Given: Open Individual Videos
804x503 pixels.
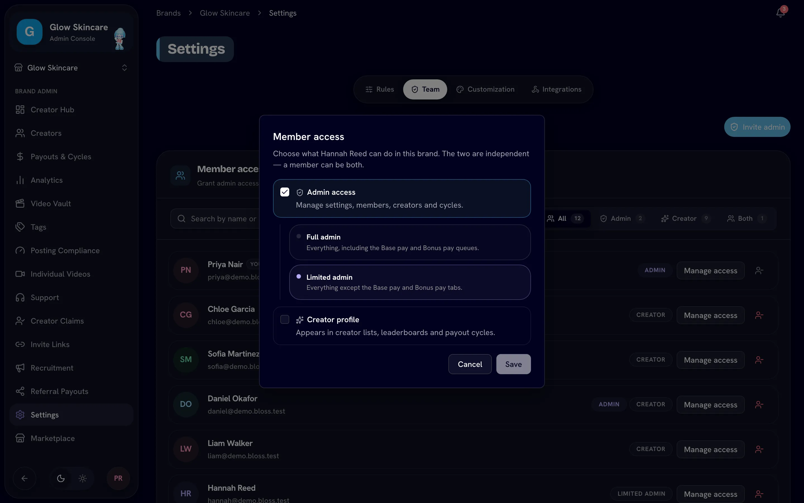Looking at the screenshot, I should click(71, 274).
